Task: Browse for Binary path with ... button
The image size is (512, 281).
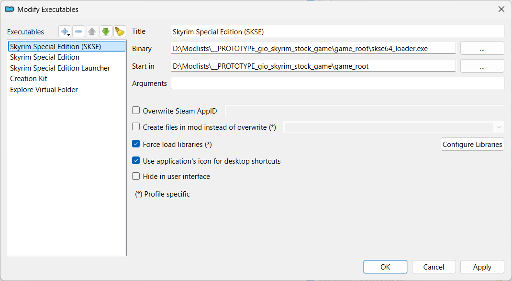Action: (x=482, y=49)
